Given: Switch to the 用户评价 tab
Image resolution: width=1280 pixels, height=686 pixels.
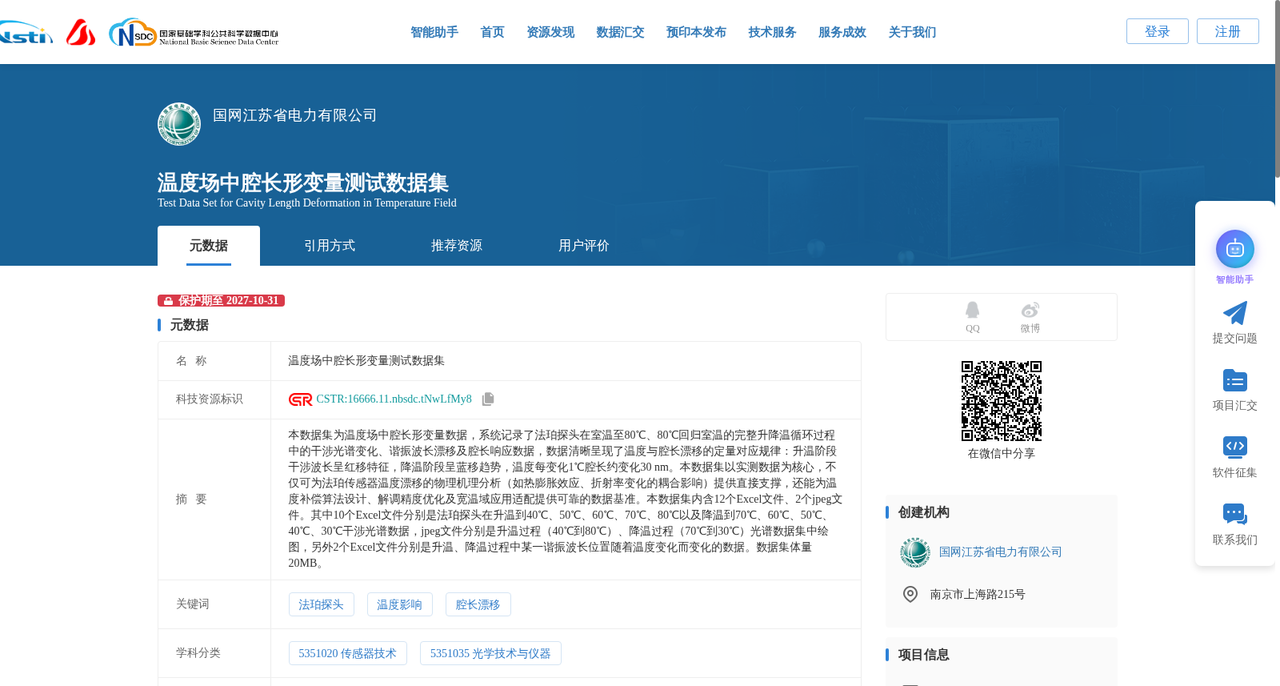Looking at the screenshot, I should [x=584, y=246].
